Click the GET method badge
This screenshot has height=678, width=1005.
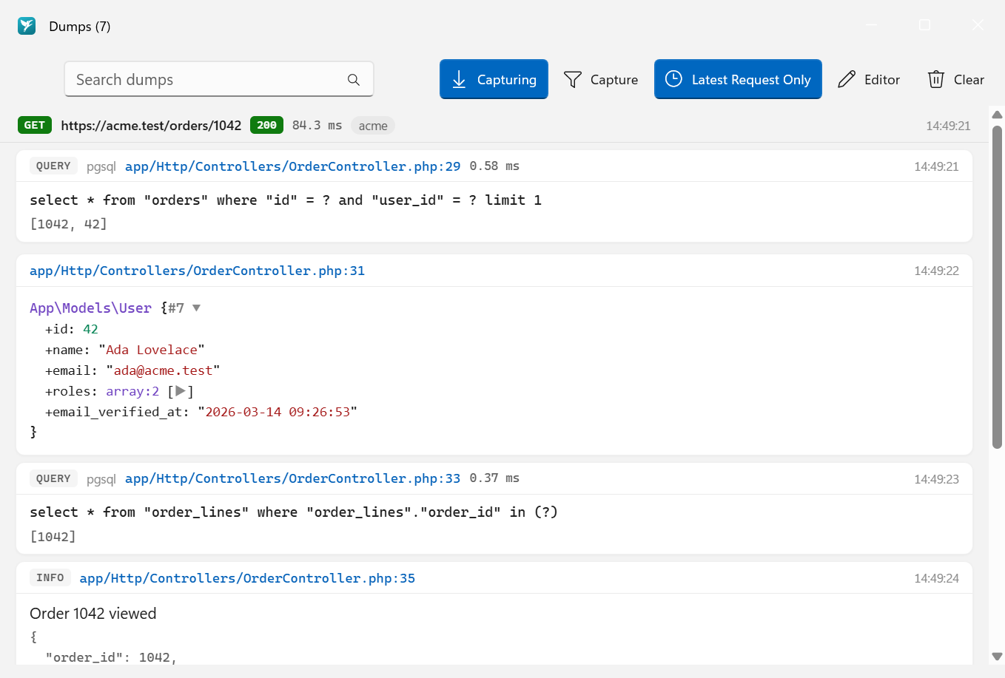pyautogui.click(x=35, y=125)
